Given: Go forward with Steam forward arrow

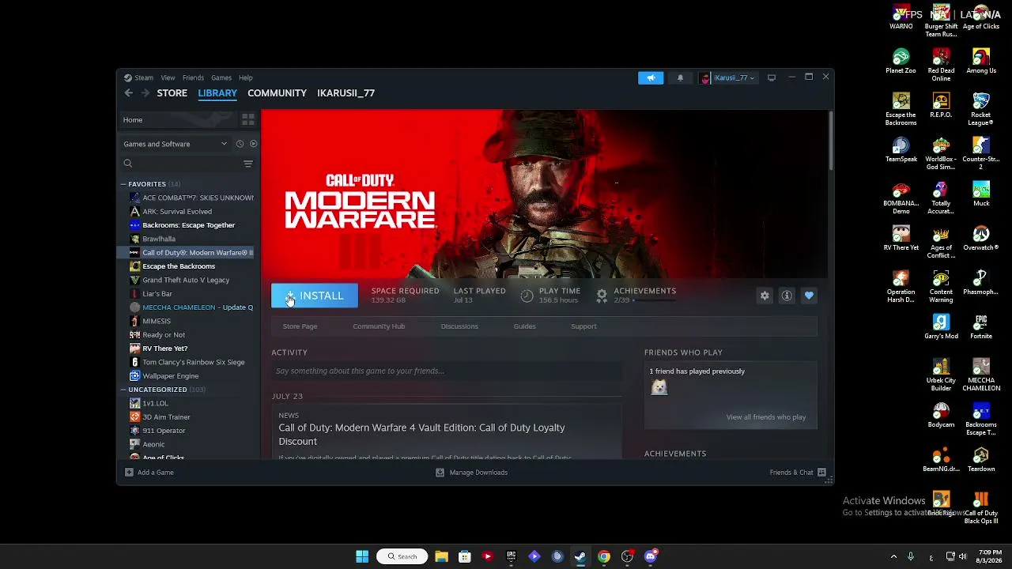Looking at the screenshot, I should (145, 93).
